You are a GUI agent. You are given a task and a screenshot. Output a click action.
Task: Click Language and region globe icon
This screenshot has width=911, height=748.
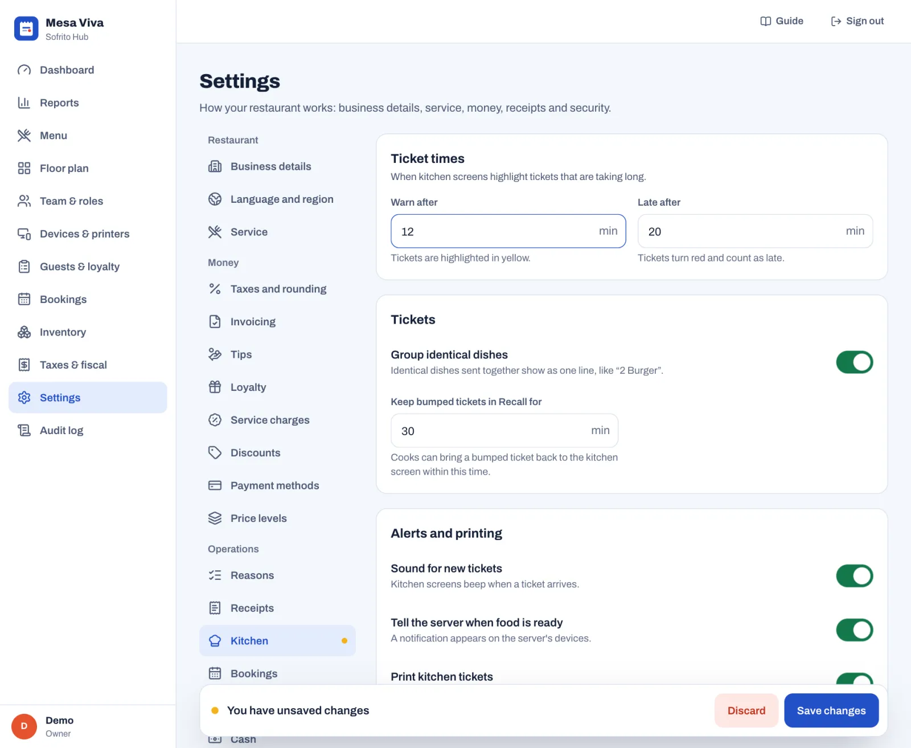[215, 199]
